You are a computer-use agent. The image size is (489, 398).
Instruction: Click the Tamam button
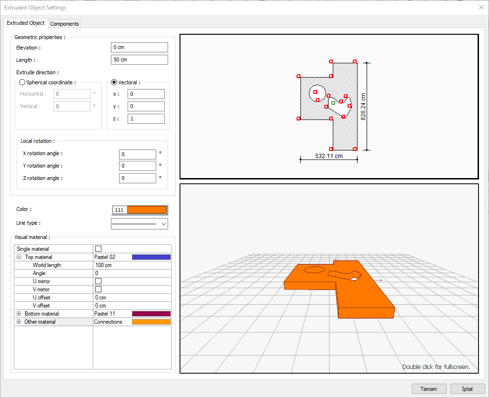(x=429, y=388)
